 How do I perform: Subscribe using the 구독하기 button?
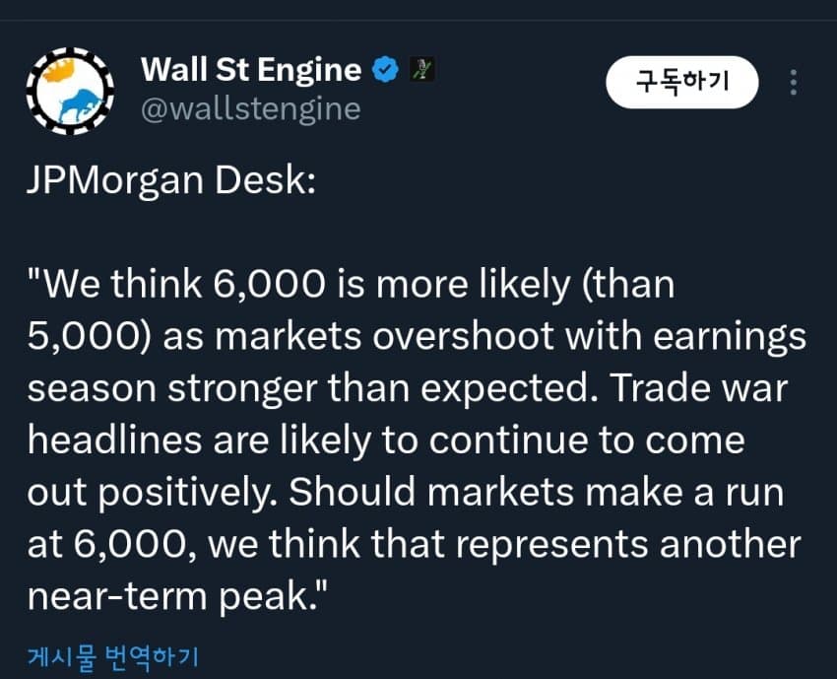(682, 82)
